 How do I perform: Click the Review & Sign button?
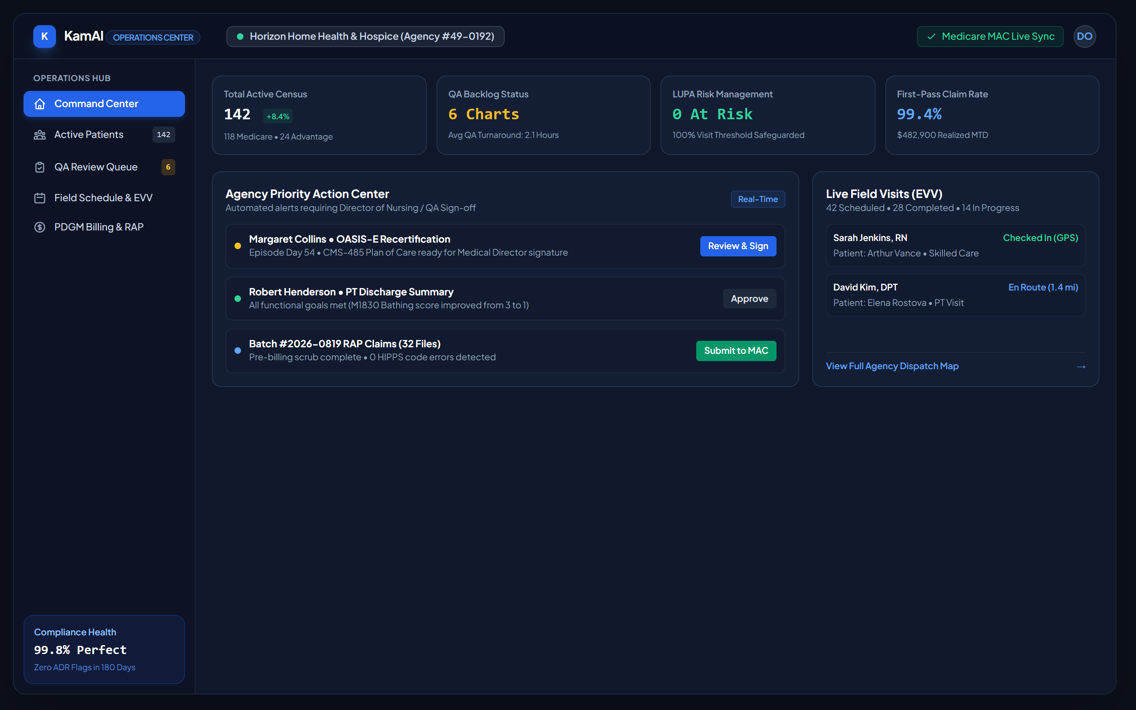tap(738, 246)
